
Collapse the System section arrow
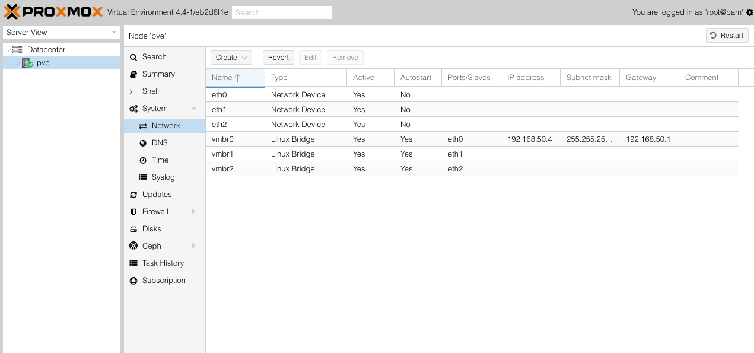tap(193, 109)
